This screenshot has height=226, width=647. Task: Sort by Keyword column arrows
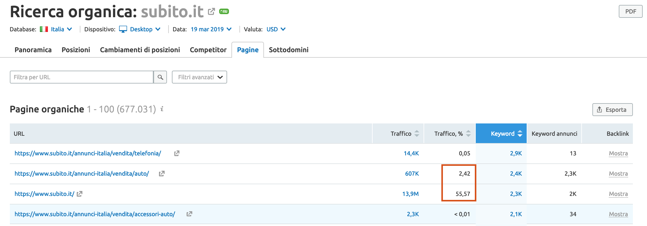[520, 134]
